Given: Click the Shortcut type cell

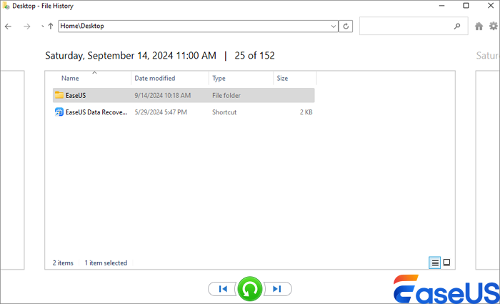Looking at the screenshot, I should (224, 112).
